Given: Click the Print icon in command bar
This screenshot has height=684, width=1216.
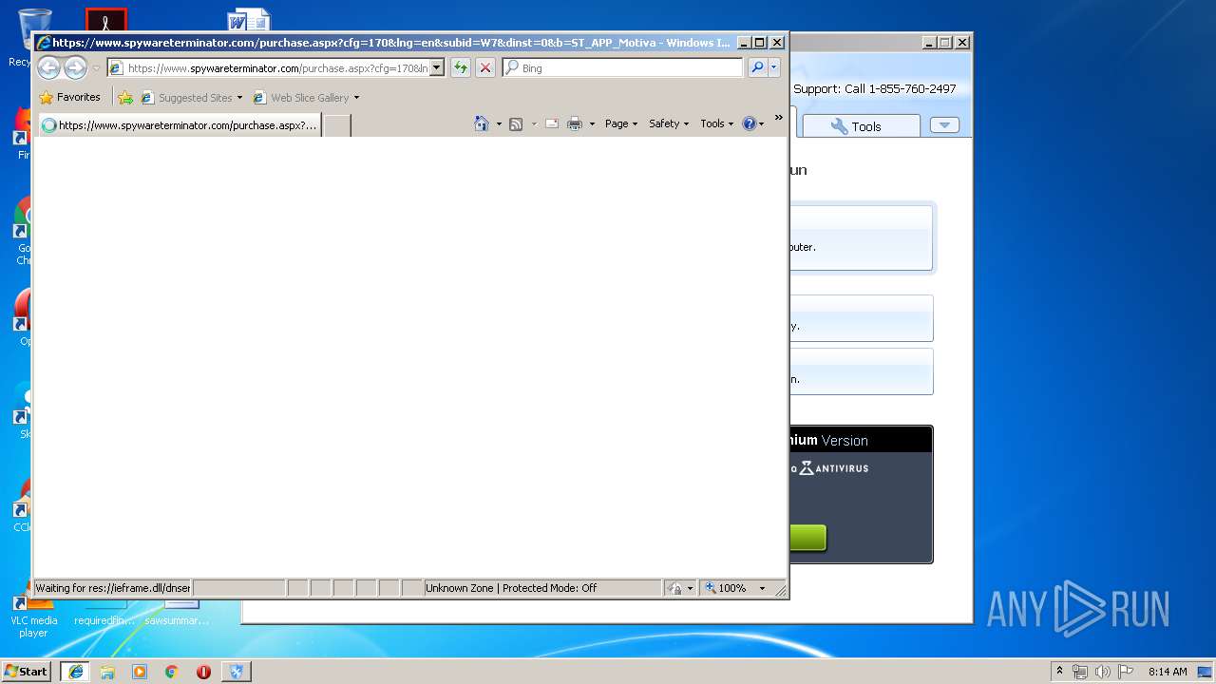Looking at the screenshot, I should 575,123.
